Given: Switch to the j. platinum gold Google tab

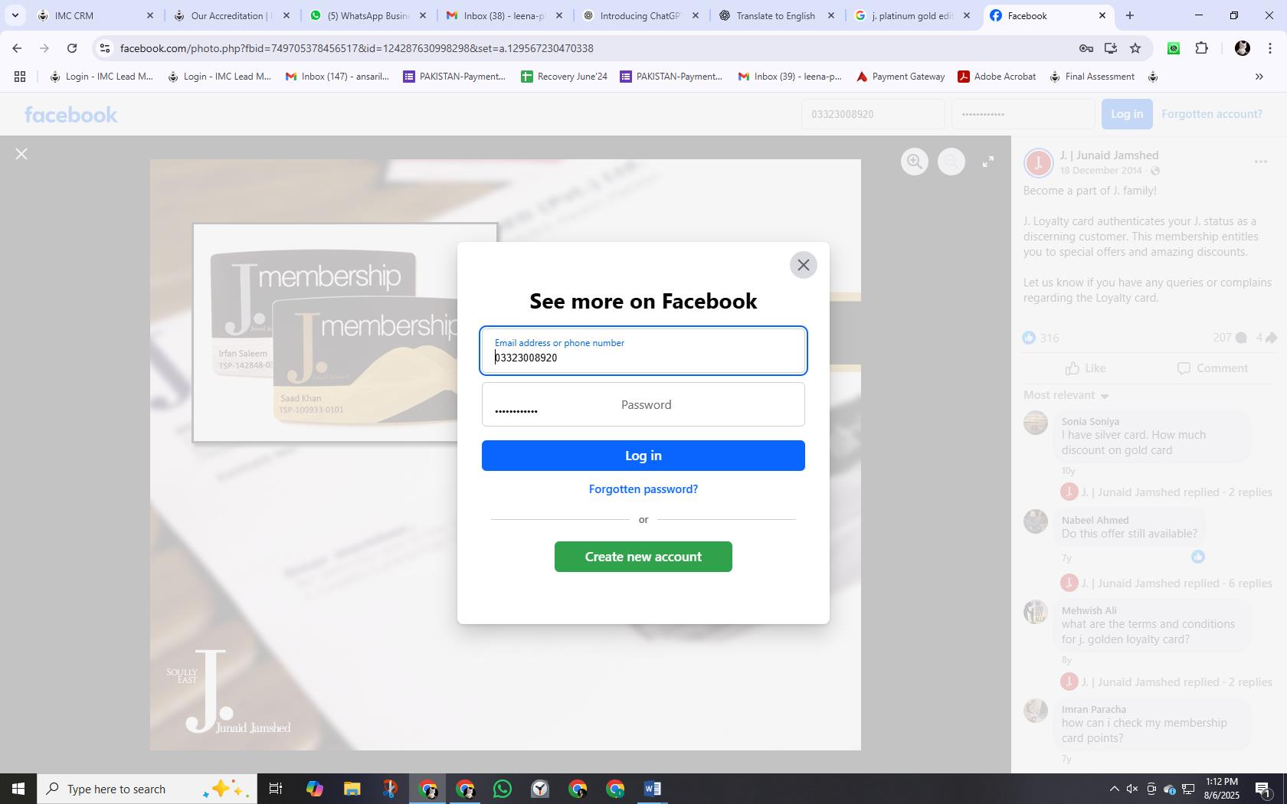Looking at the screenshot, I should click(912, 15).
